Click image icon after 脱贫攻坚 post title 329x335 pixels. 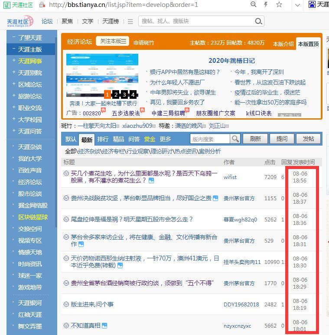215,198
